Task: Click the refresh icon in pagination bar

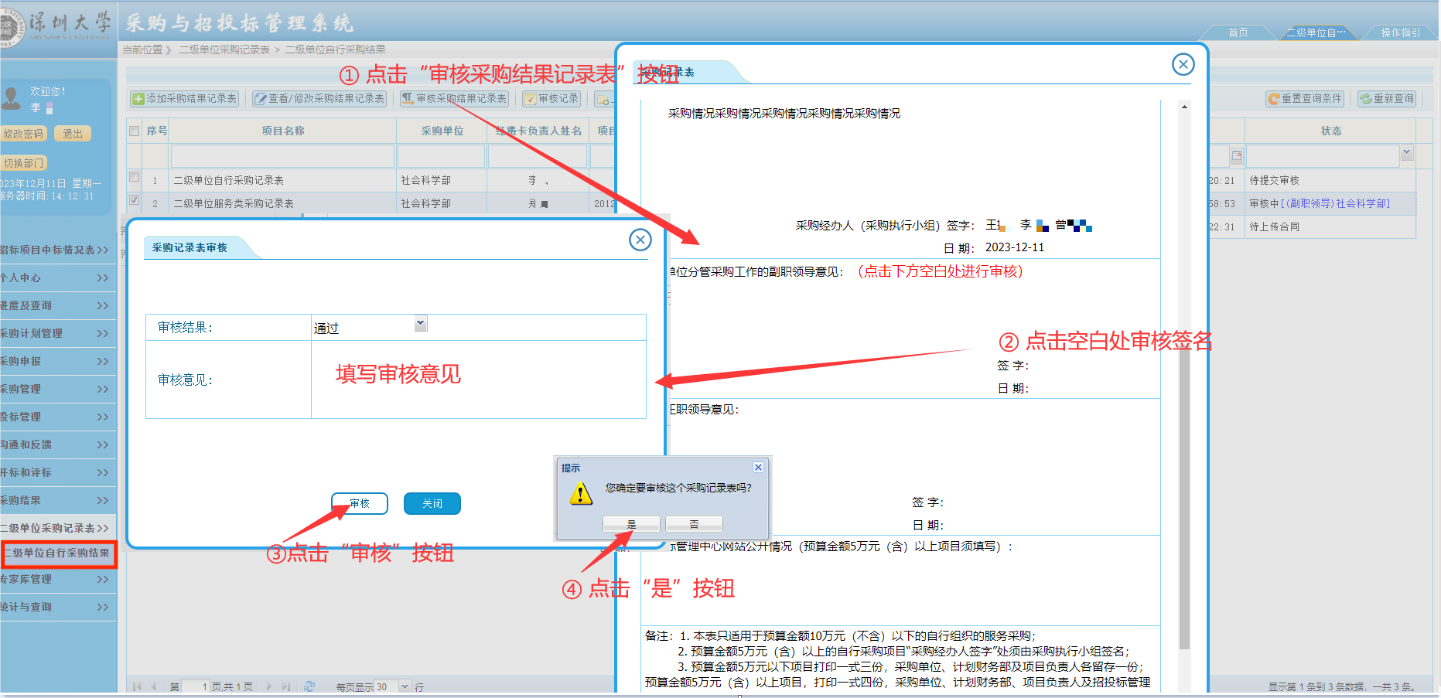Action: click(x=309, y=686)
